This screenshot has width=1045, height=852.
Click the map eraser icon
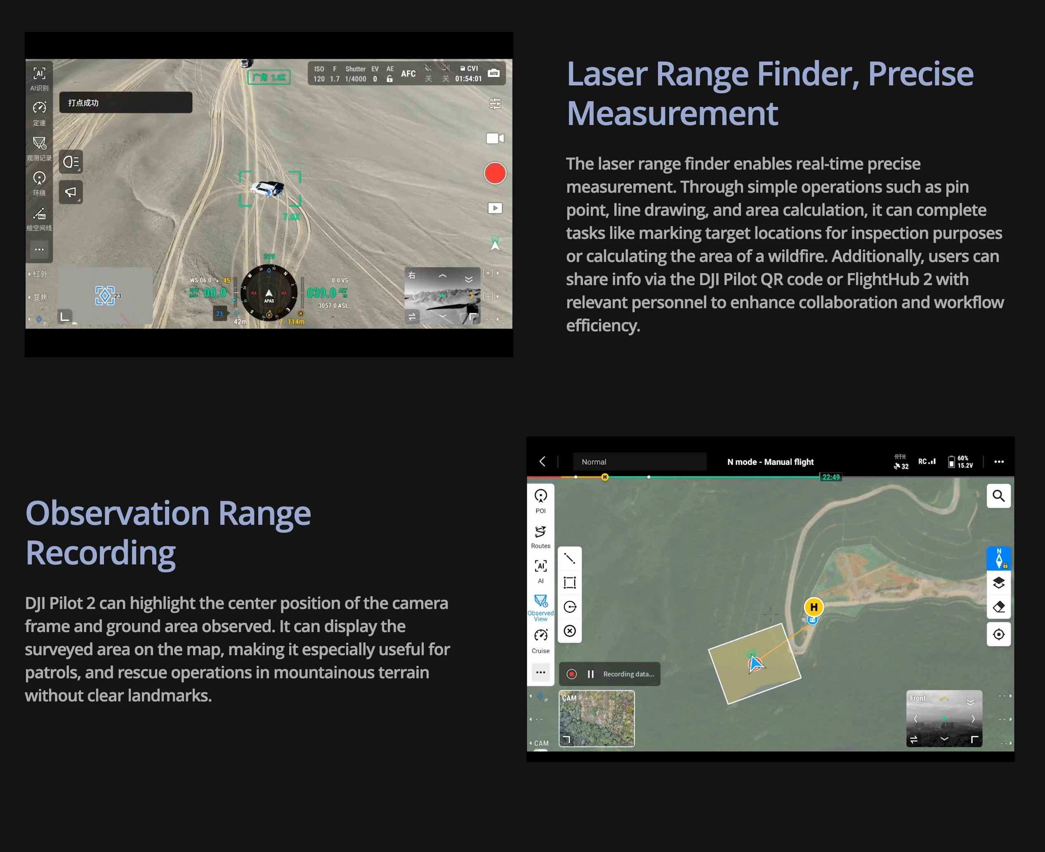998,607
